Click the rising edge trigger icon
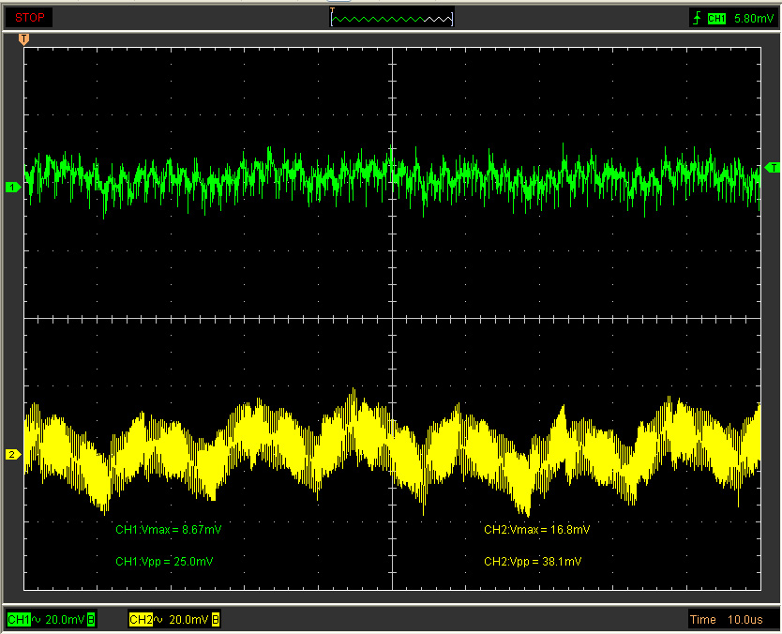The width and height of the screenshot is (782, 634). 697,18
